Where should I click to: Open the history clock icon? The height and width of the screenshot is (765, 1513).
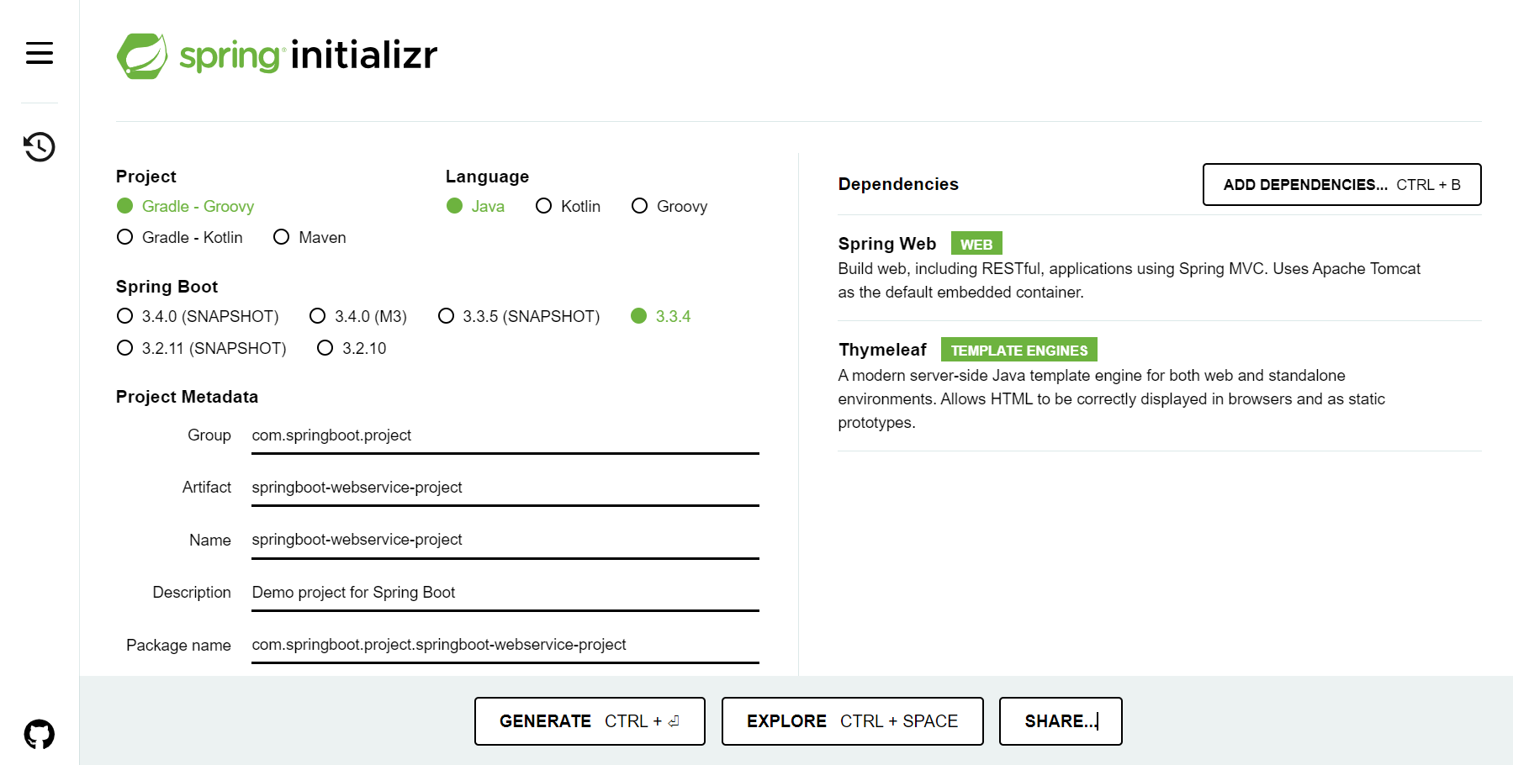pos(40,147)
